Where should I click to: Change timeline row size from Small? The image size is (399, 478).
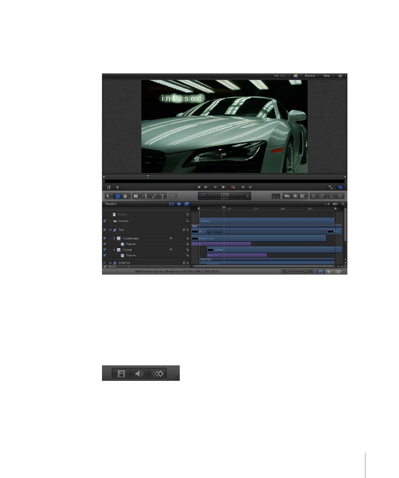tap(119, 266)
